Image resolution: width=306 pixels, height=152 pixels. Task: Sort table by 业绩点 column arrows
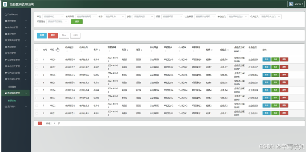pyautogui.click(x=228, y=50)
